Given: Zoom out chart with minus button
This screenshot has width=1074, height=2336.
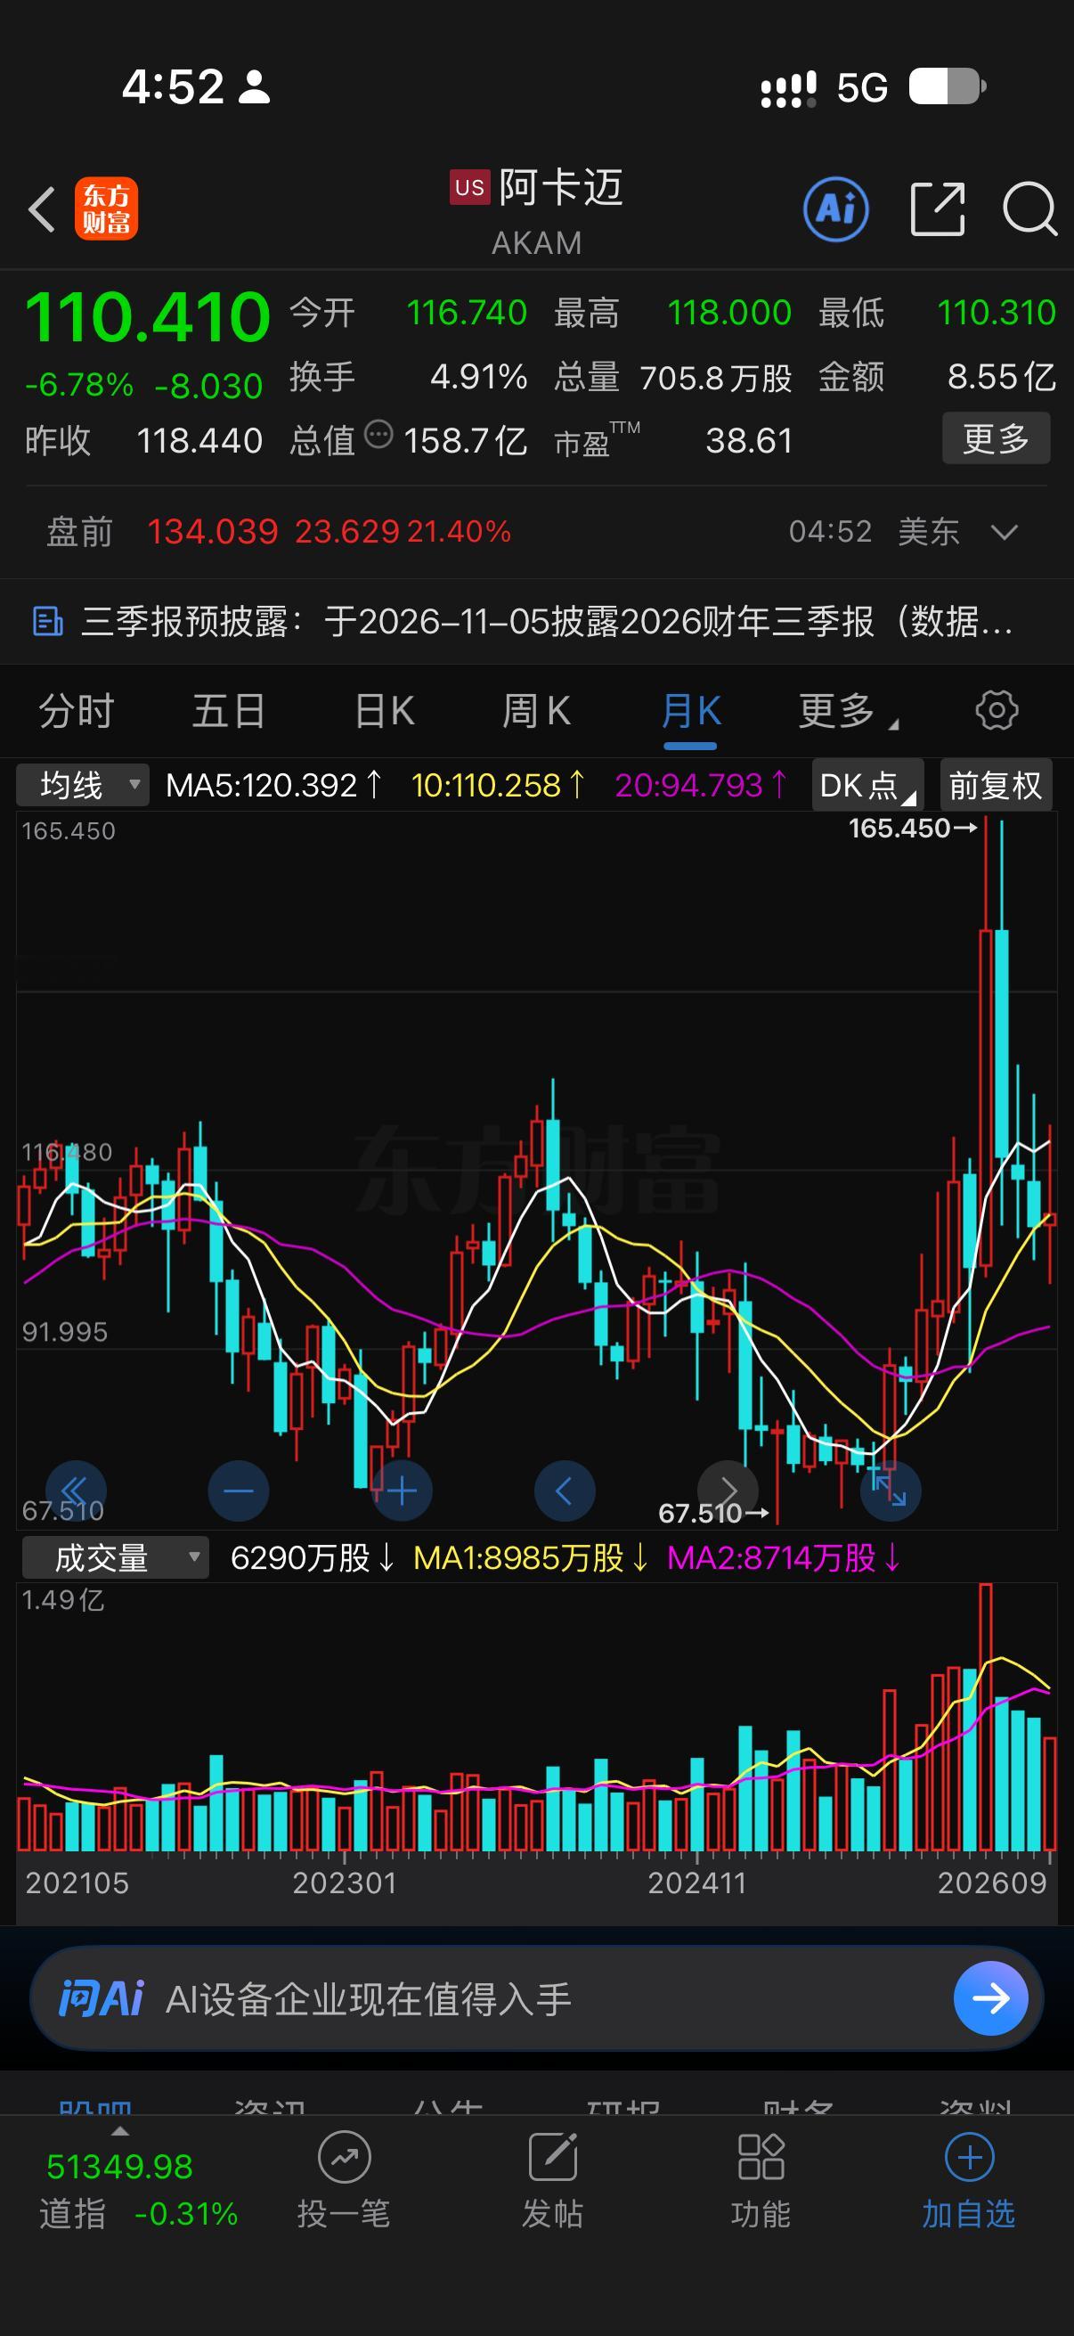Looking at the screenshot, I should 239,1490.
